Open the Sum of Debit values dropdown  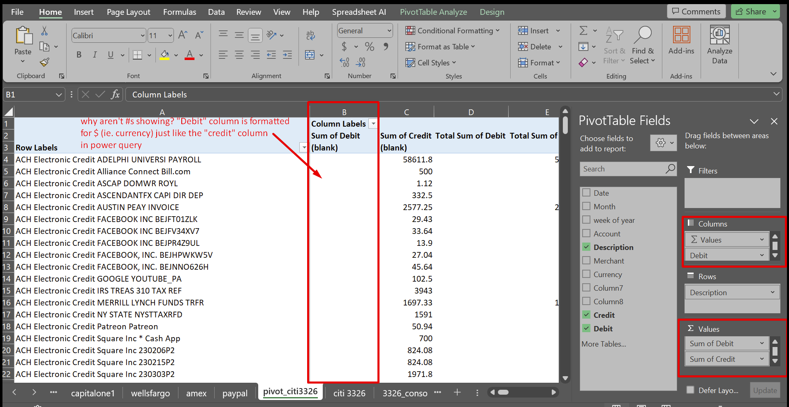[x=761, y=343]
